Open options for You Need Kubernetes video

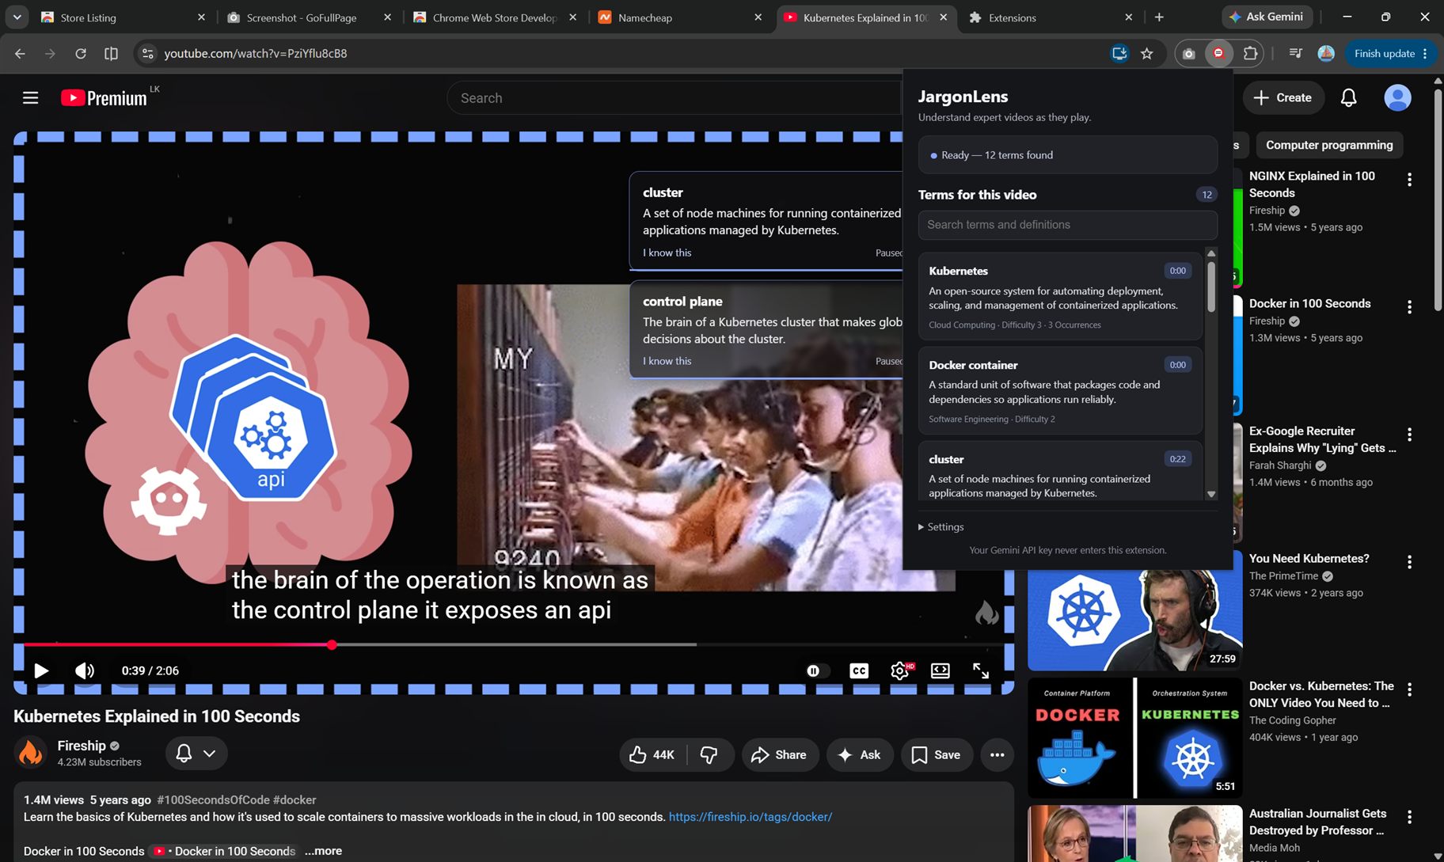[x=1409, y=562]
